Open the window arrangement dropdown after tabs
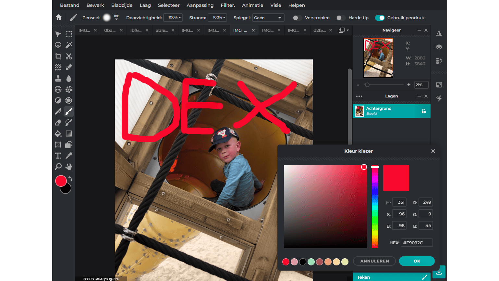The height and width of the screenshot is (281, 499). pos(344,30)
